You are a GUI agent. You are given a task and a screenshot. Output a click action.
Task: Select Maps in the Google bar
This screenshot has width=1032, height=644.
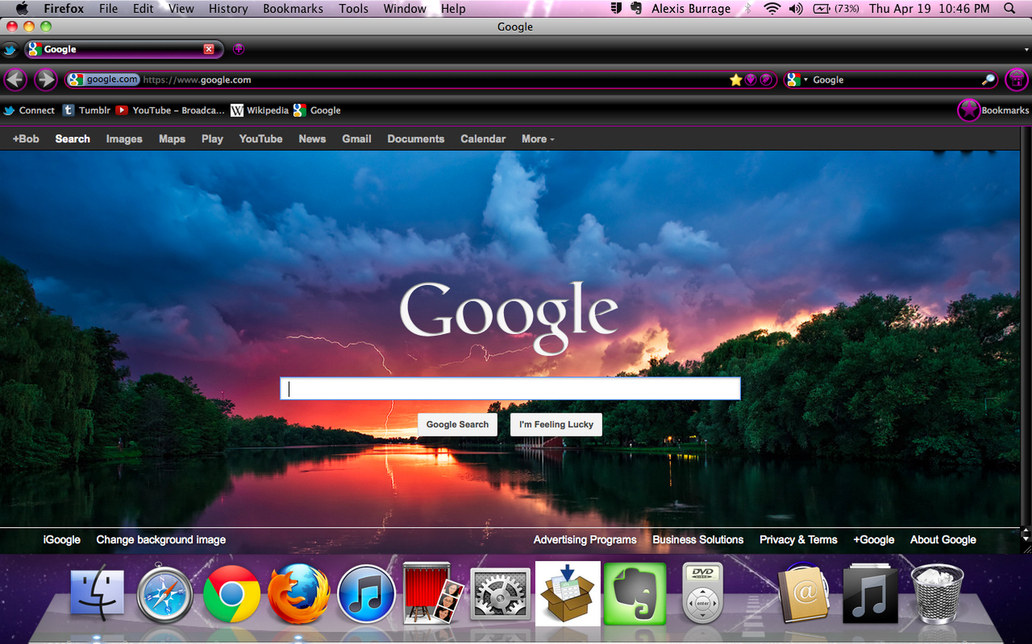[x=172, y=139]
